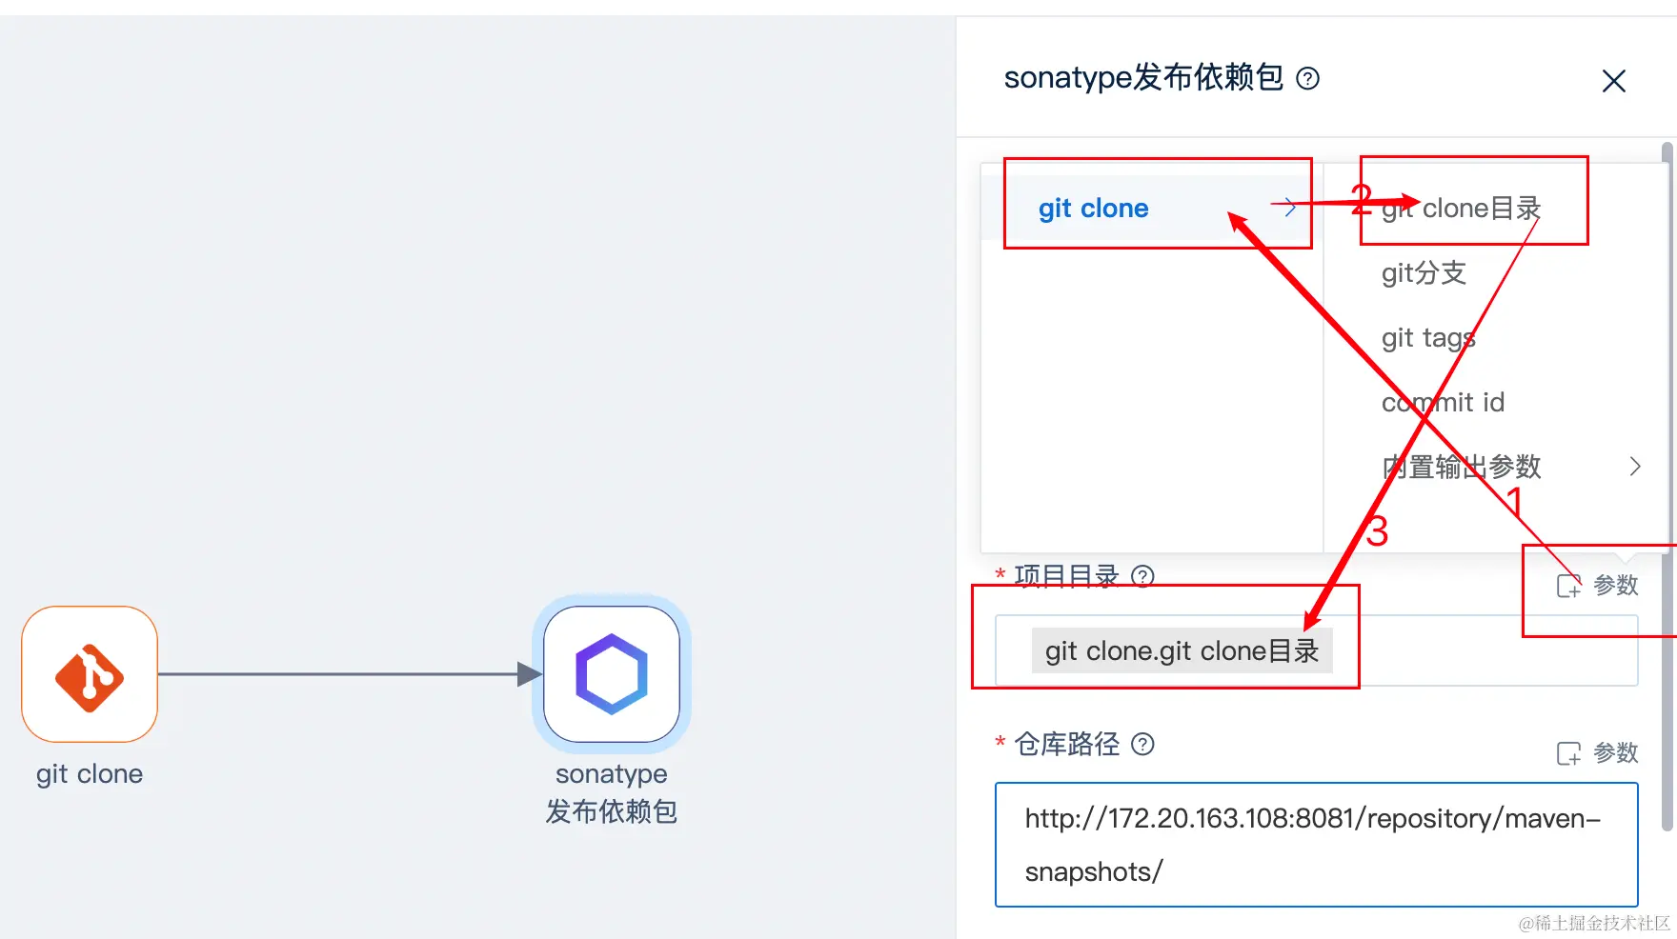Click the sonatype发布依赖包 panel title
The image size is (1677, 939).
coord(1143,77)
